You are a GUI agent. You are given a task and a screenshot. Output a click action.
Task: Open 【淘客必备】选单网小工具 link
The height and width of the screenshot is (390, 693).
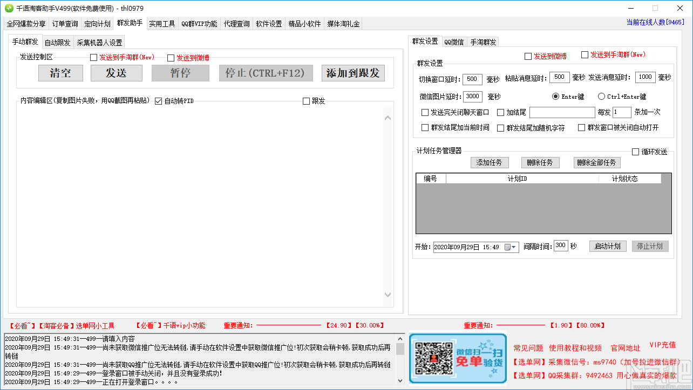[76, 326]
